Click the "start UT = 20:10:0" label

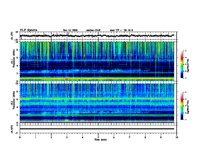tap(121, 30)
